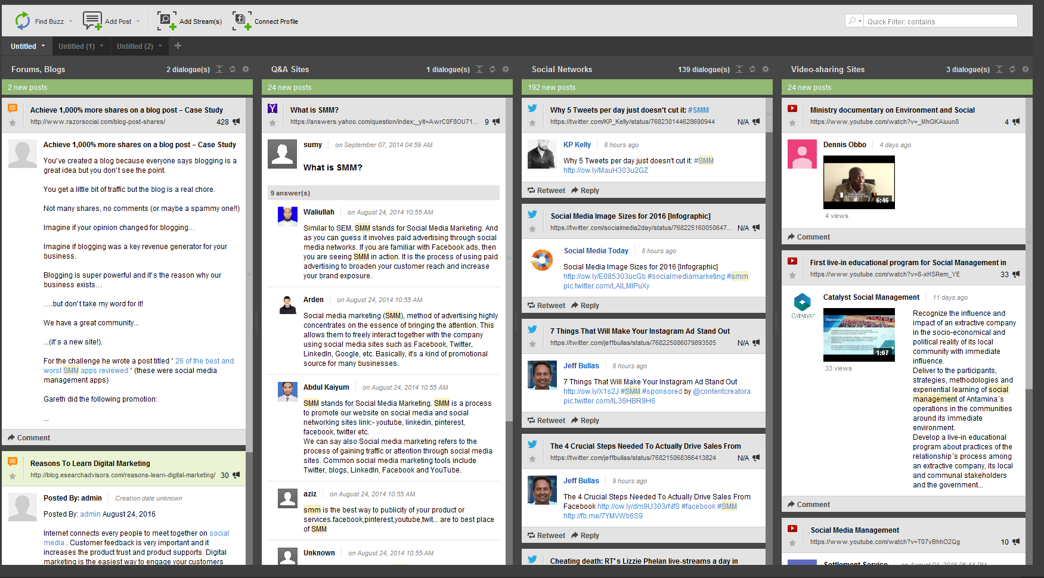Click Twitter icon on 7 Things Instagram post
This screenshot has height=578, width=1044.
(x=532, y=330)
